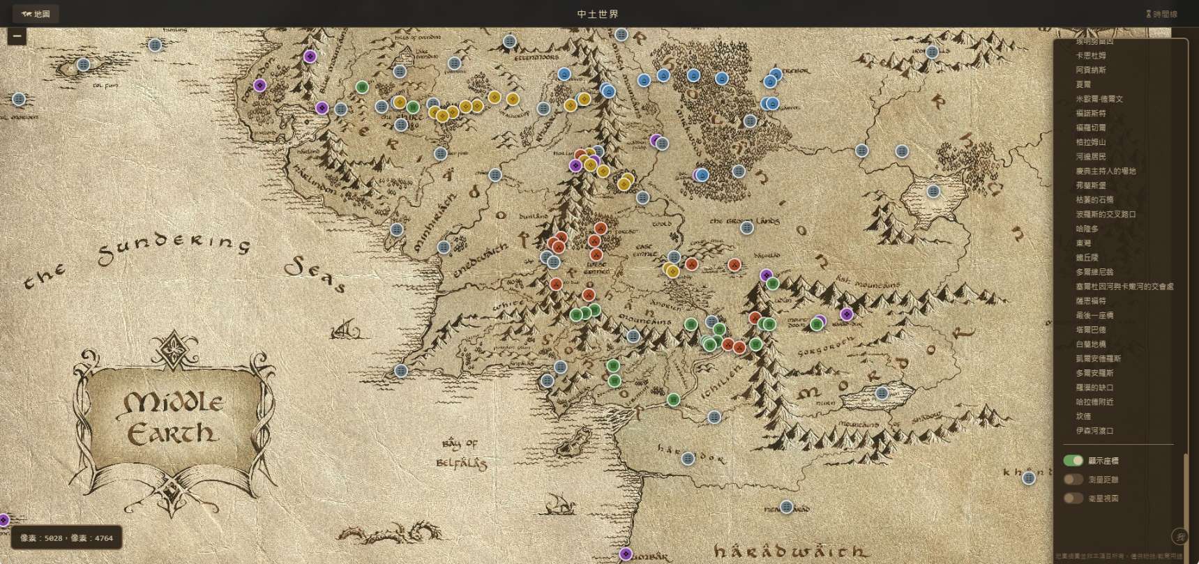
Task: Disable the 顯示座標 toggle
Action: tap(1073, 461)
